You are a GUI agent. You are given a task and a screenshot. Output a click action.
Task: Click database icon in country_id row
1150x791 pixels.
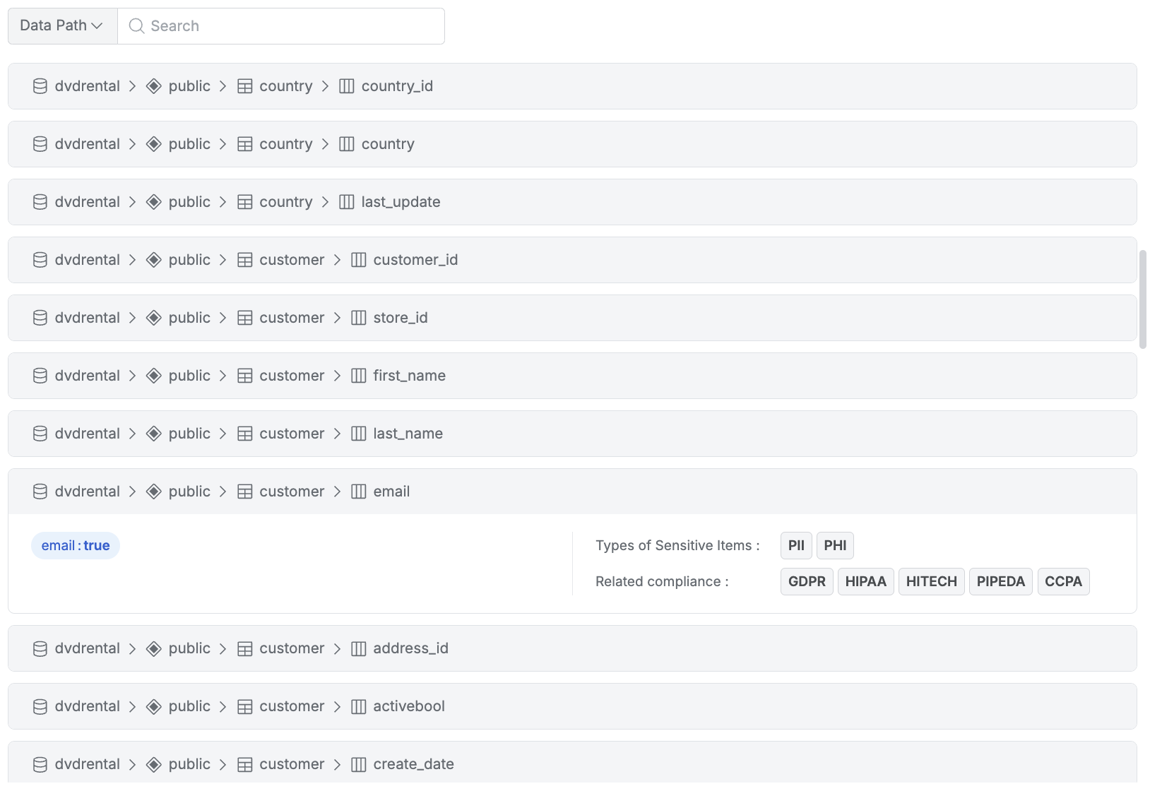point(40,86)
